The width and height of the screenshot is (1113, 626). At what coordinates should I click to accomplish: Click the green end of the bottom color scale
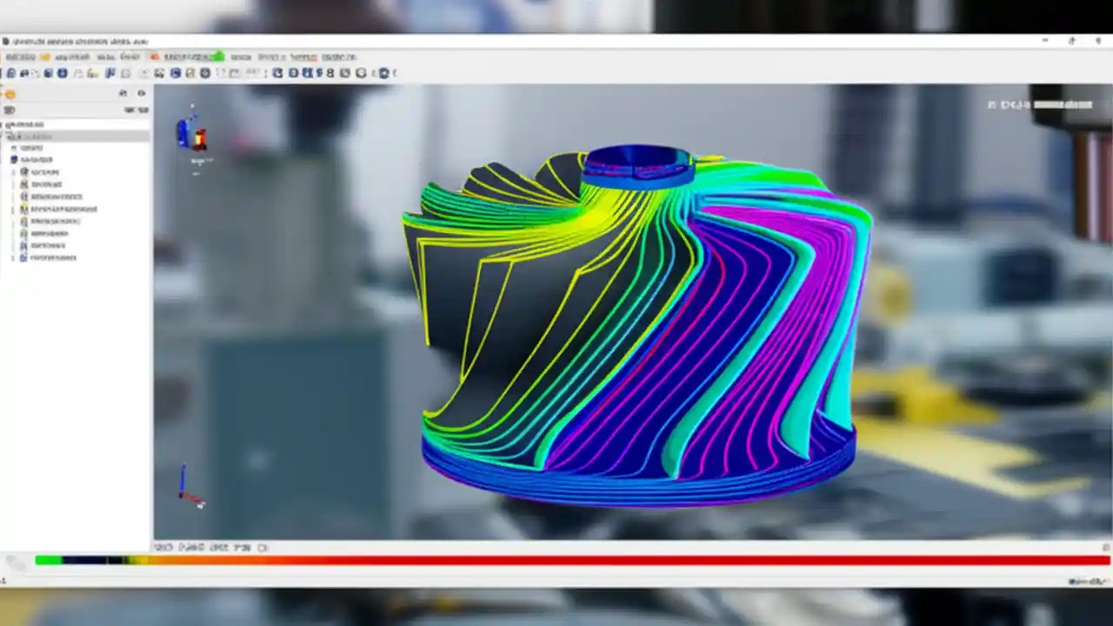(48, 561)
